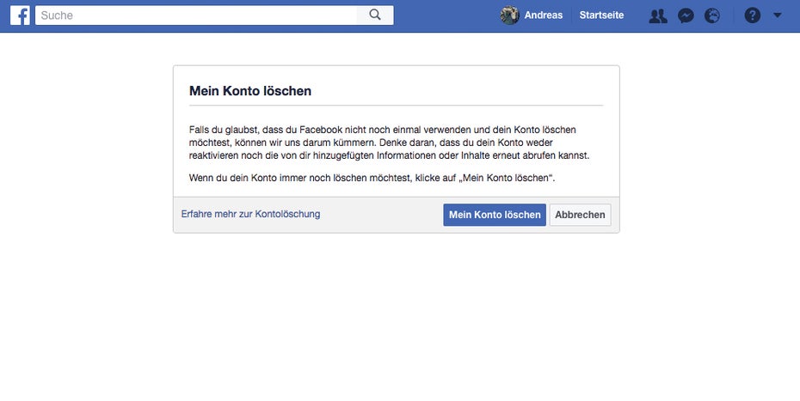Go to Andreas profile link
The height and width of the screenshot is (401, 800).
[544, 15]
